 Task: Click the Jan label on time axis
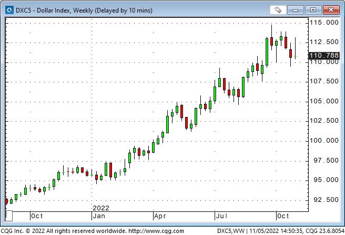coord(99,216)
